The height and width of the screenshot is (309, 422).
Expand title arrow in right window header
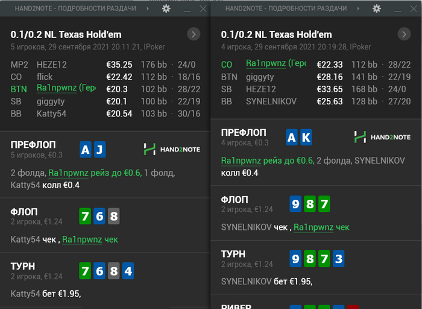pos(358,8)
